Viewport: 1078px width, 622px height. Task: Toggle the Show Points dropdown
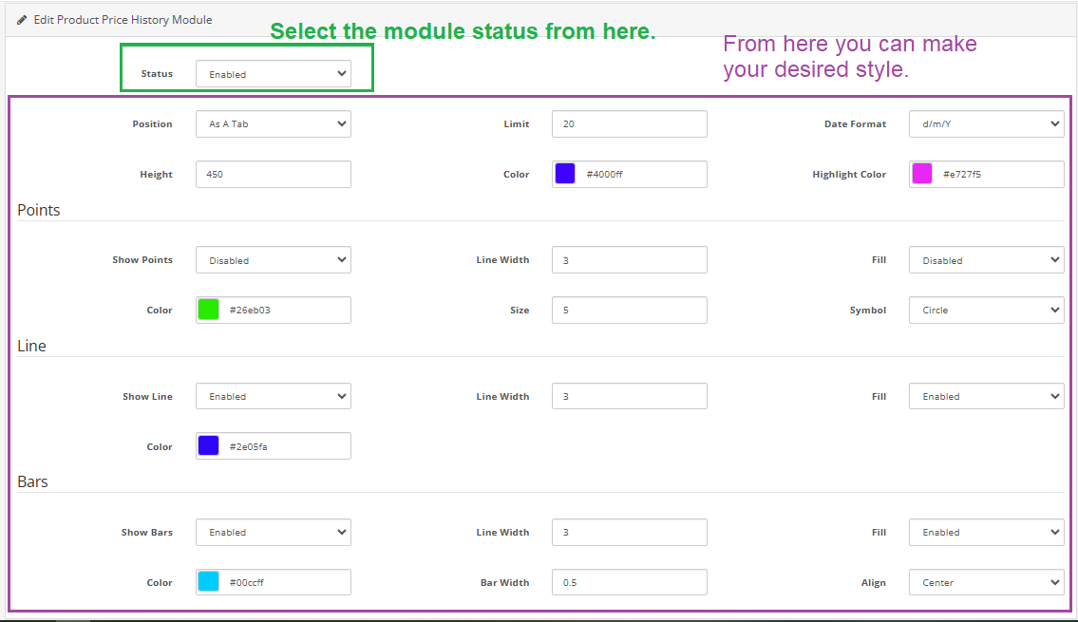273,260
